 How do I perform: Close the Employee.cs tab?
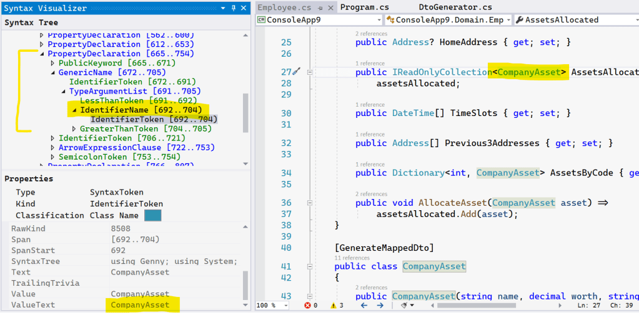coord(330,7)
